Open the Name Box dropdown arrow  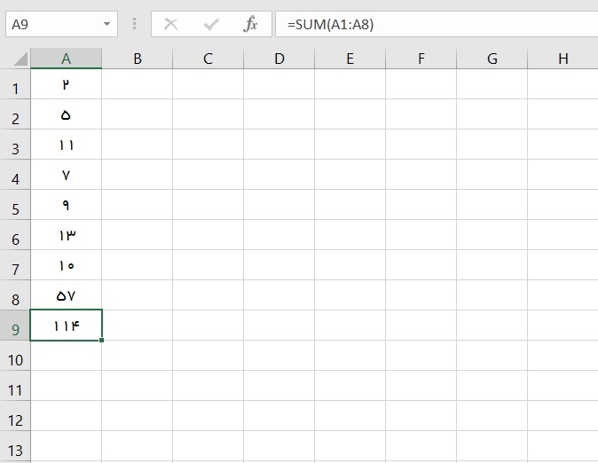107,25
